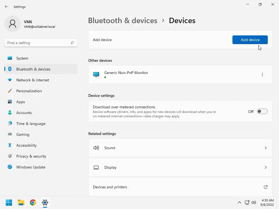The width and height of the screenshot is (279, 209).
Task: Go to Windows Update section
Action: click(x=31, y=167)
